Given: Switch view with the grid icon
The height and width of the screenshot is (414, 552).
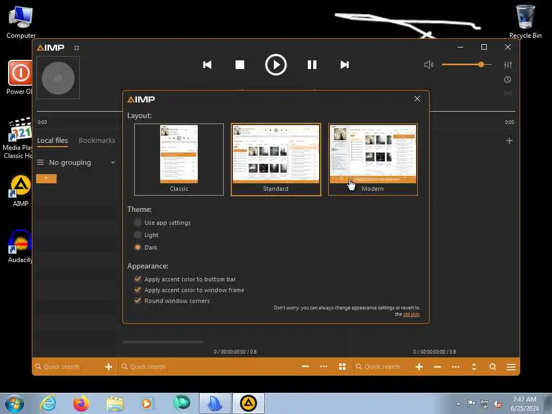Looking at the screenshot, I should [342, 367].
